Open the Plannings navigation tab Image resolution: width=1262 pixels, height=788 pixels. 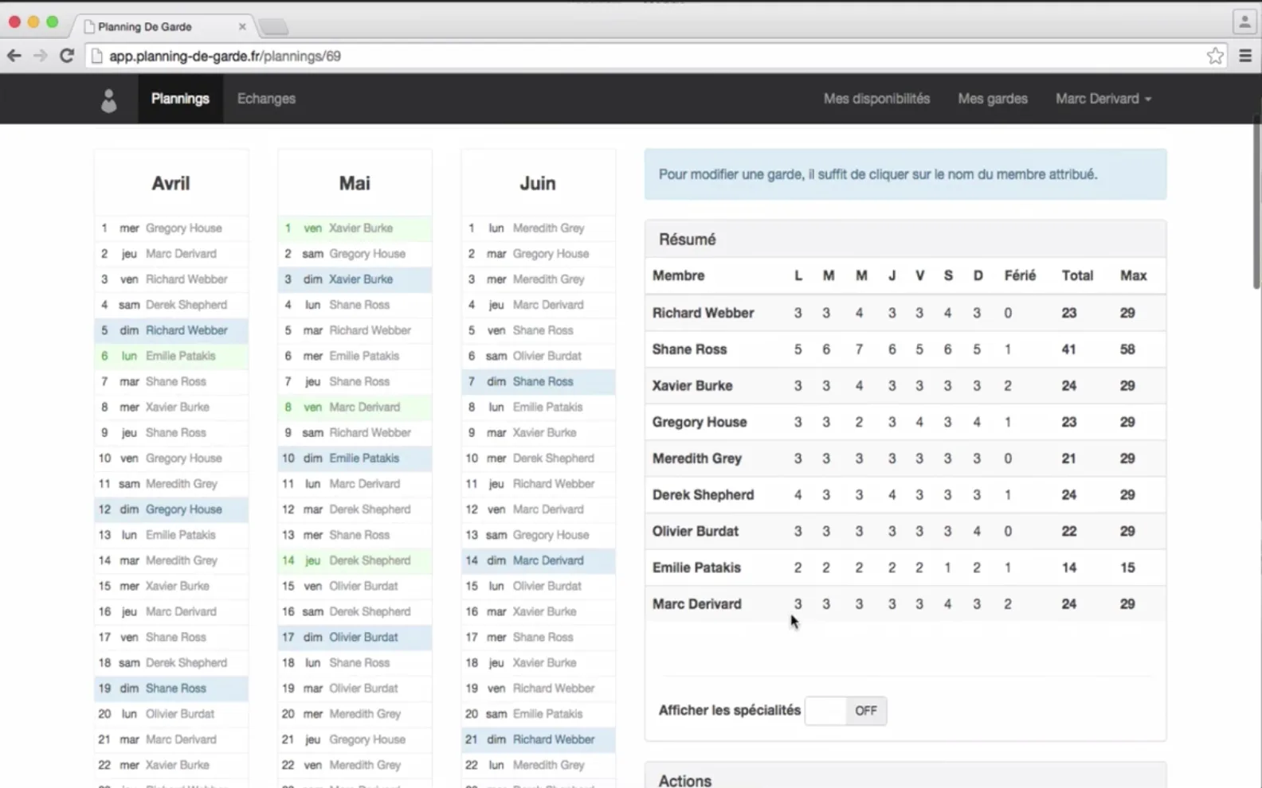coord(180,99)
